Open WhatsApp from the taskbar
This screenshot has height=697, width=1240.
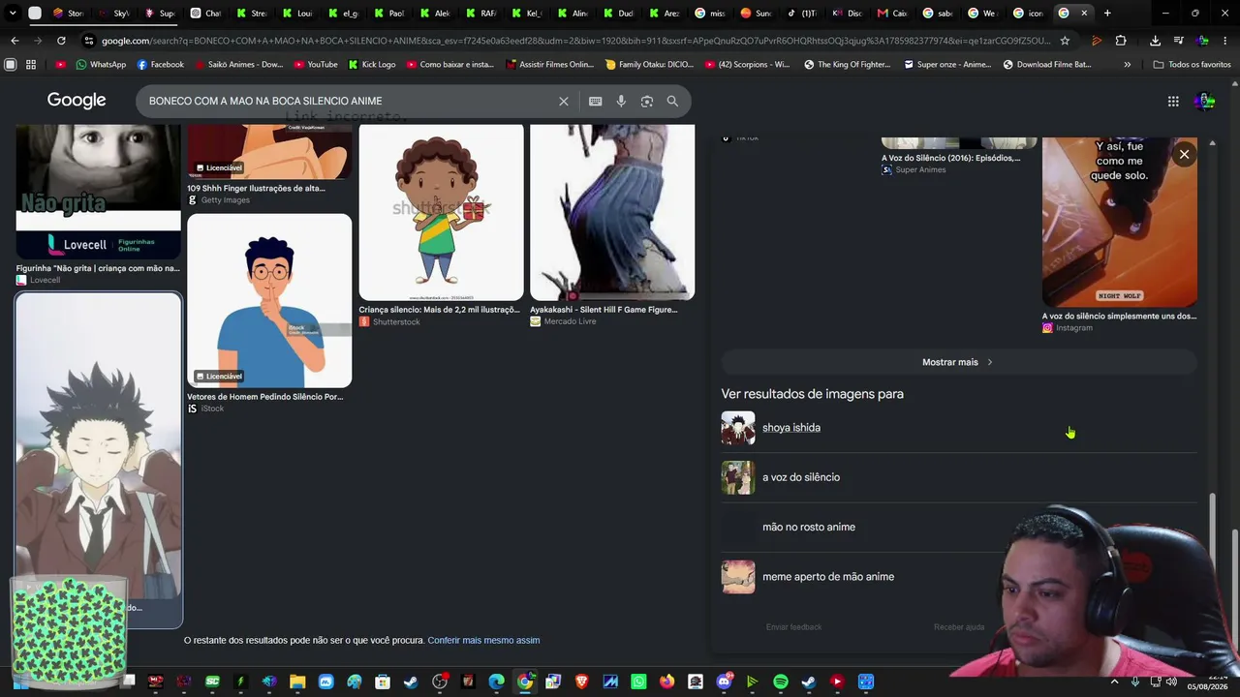638,682
